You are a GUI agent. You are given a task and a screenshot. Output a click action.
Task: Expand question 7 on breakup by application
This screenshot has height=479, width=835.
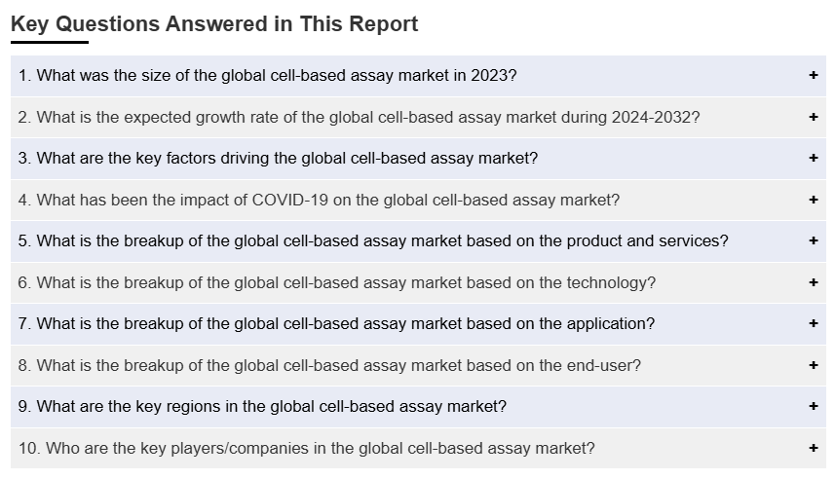(336, 323)
